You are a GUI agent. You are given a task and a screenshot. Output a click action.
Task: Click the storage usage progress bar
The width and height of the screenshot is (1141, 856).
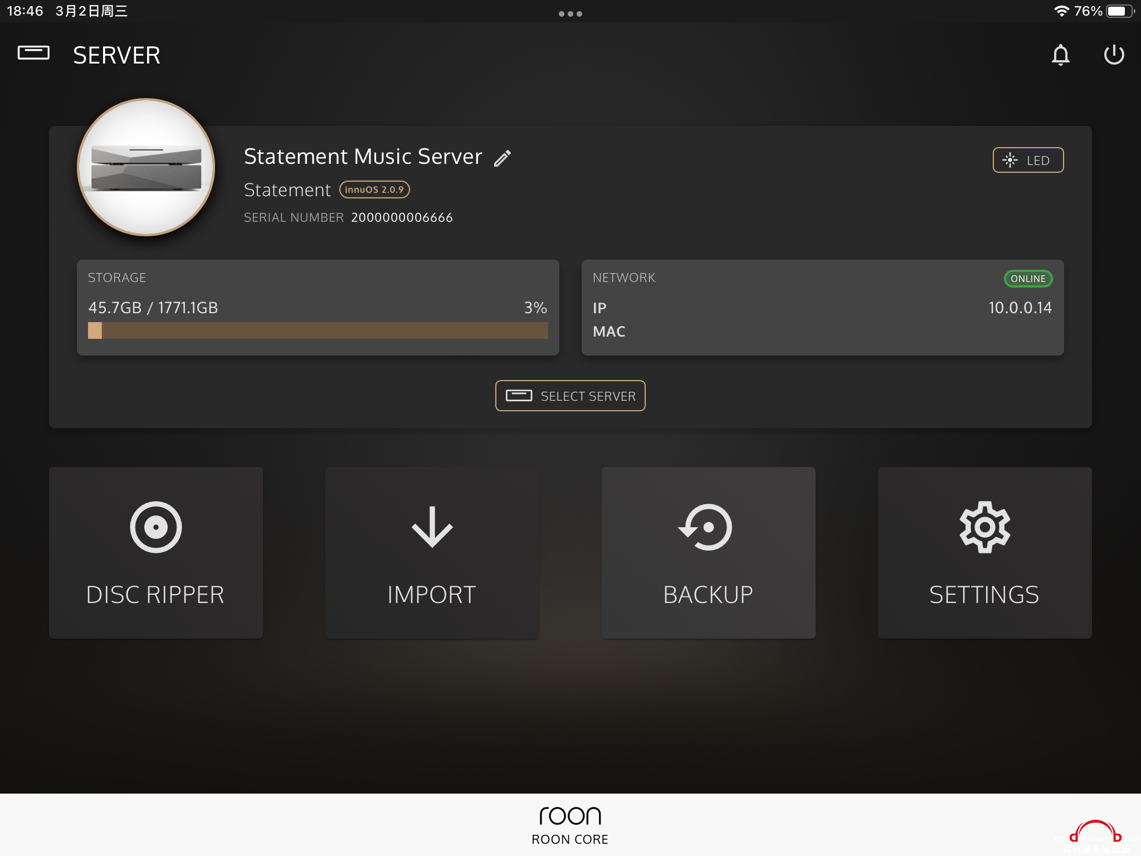(x=318, y=330)
